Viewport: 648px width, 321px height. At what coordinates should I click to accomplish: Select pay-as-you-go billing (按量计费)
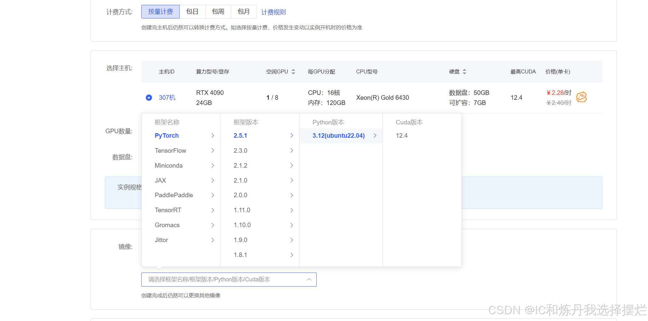pos(160,12)
